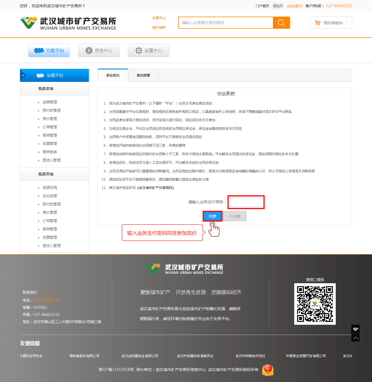This screenshot has width=372, height=382.
Task: Click the orange search magnifier button
Action: (281, 23)
